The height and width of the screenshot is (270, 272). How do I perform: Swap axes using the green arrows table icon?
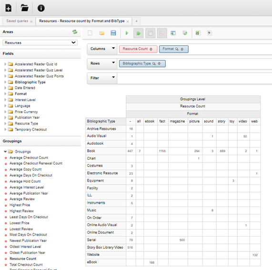click(x=185, y=33)
